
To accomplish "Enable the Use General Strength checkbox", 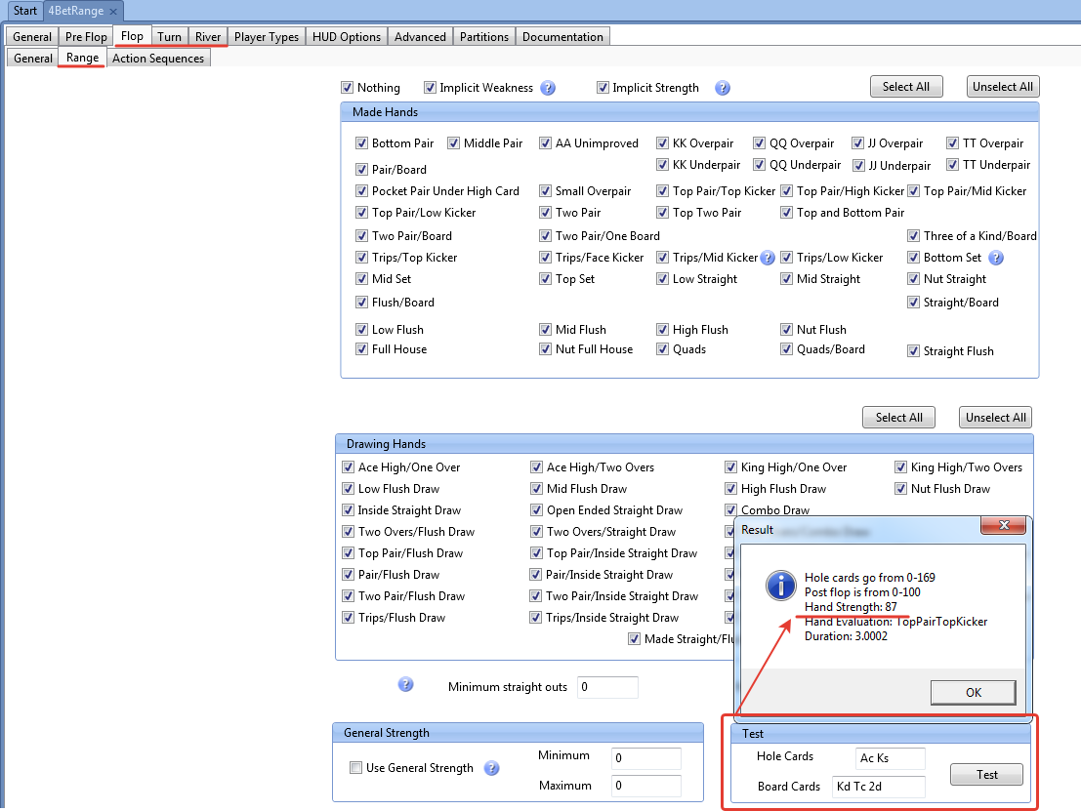I will point(356,768).
